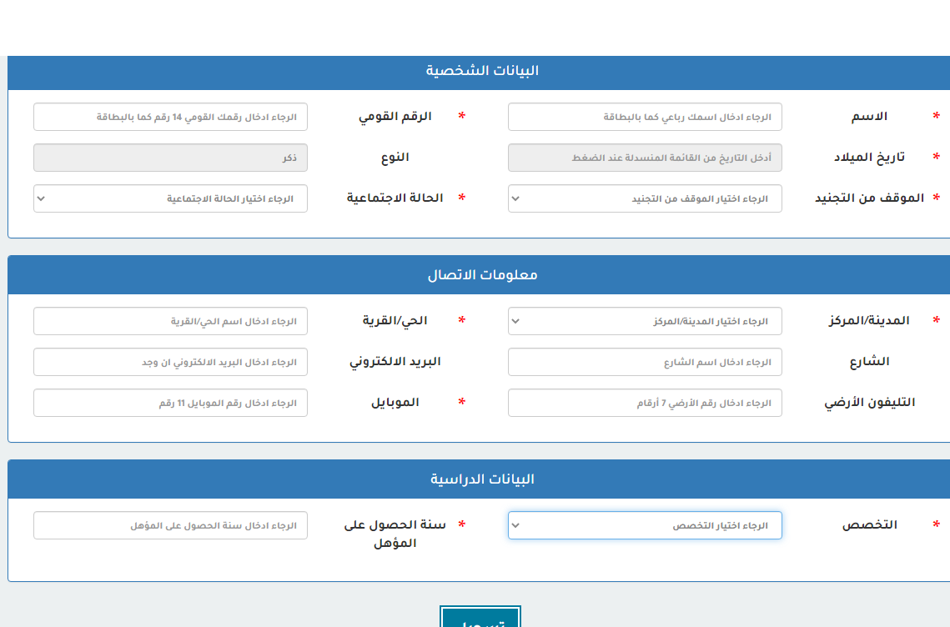Focus the الرقم القومي national ID field

point(170,117)
